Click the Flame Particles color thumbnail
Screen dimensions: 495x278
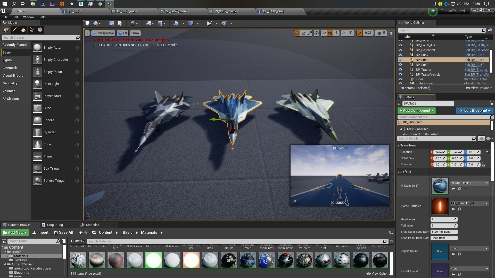pos(440,206)
